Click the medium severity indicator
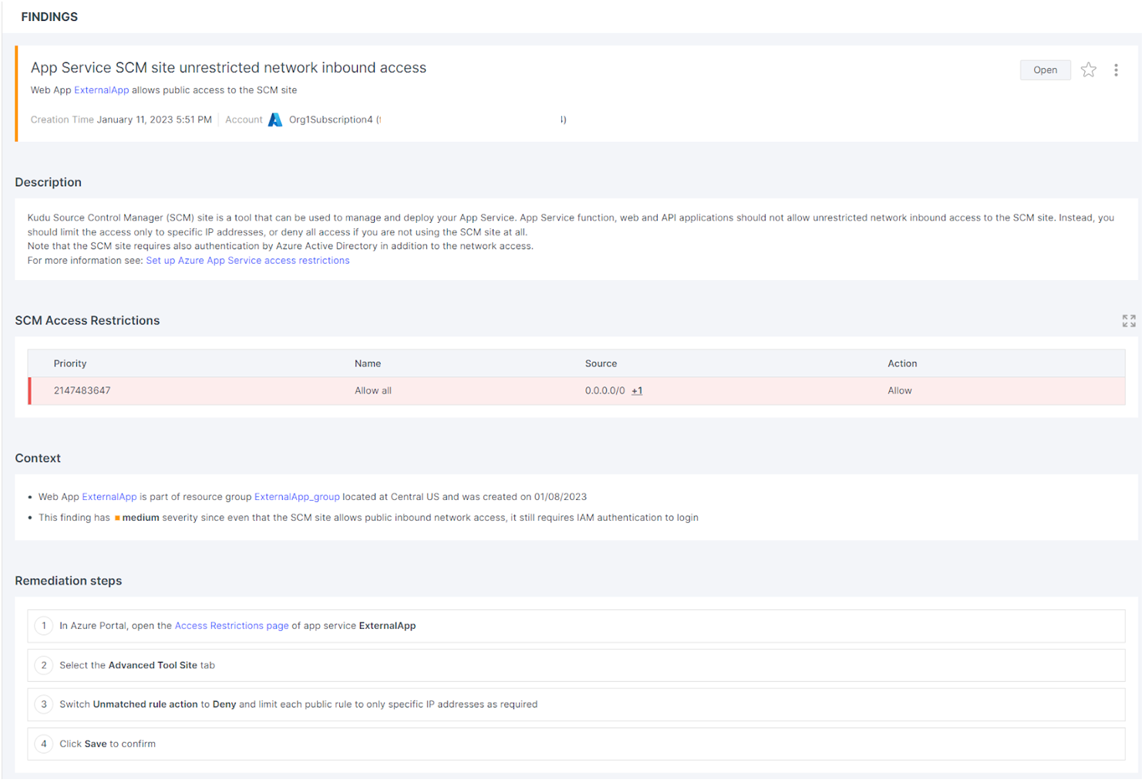This screenshot has height=783, width=1145. point(136,518)
